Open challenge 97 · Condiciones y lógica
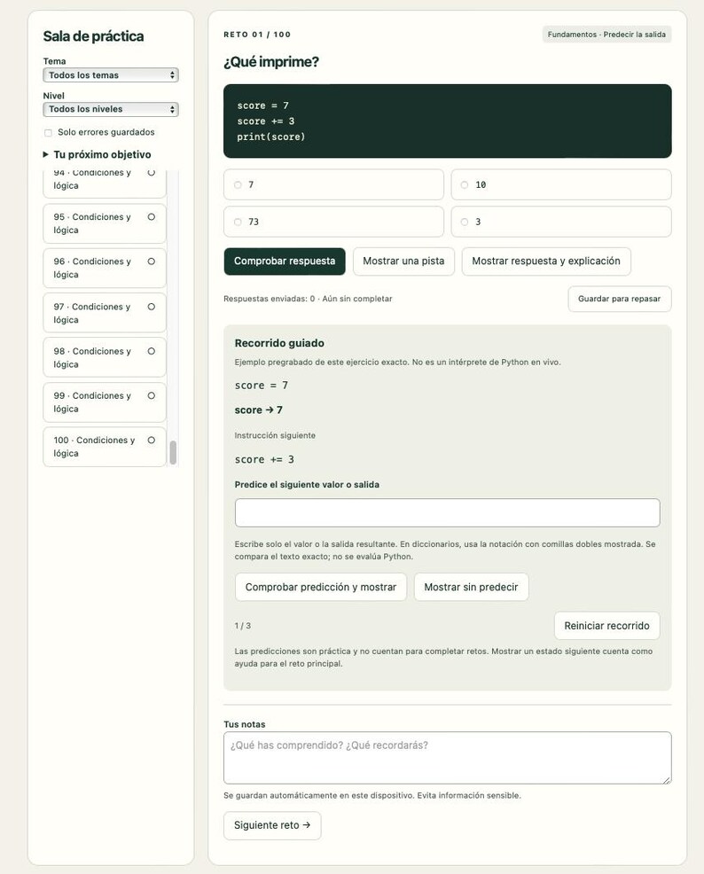Screen dimensions: 704x874 (x=105, y=313)
